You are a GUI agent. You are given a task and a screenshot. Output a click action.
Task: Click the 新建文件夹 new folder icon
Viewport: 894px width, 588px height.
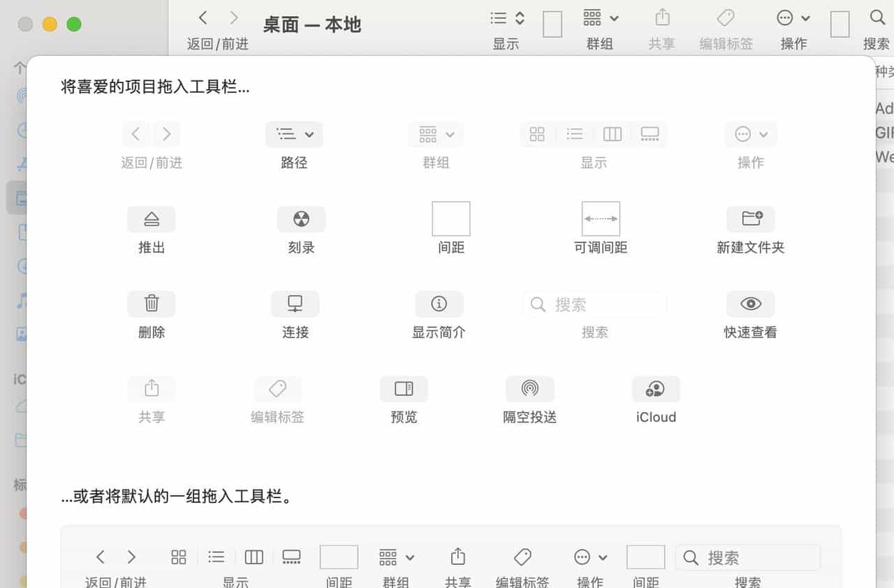click(x=751, y=219)
